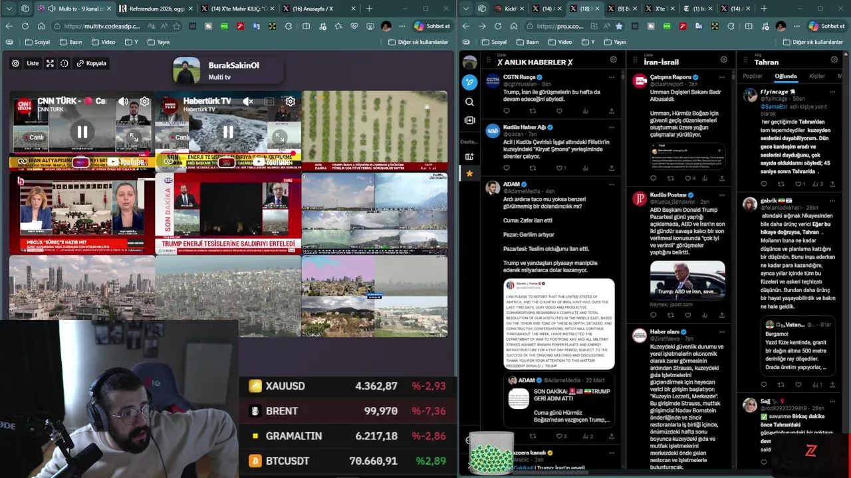Expand CNN TÜRK stream to fullscreen

[134, 137]
